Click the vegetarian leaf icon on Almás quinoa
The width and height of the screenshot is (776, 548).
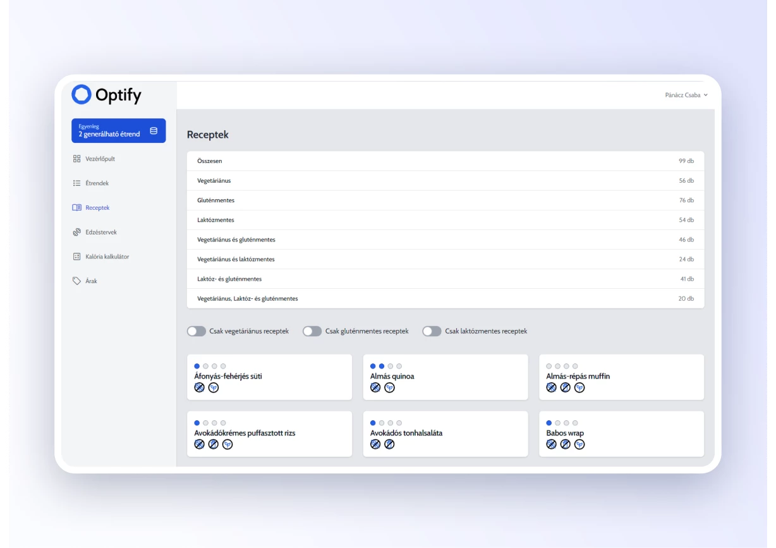tap(390, 387)
